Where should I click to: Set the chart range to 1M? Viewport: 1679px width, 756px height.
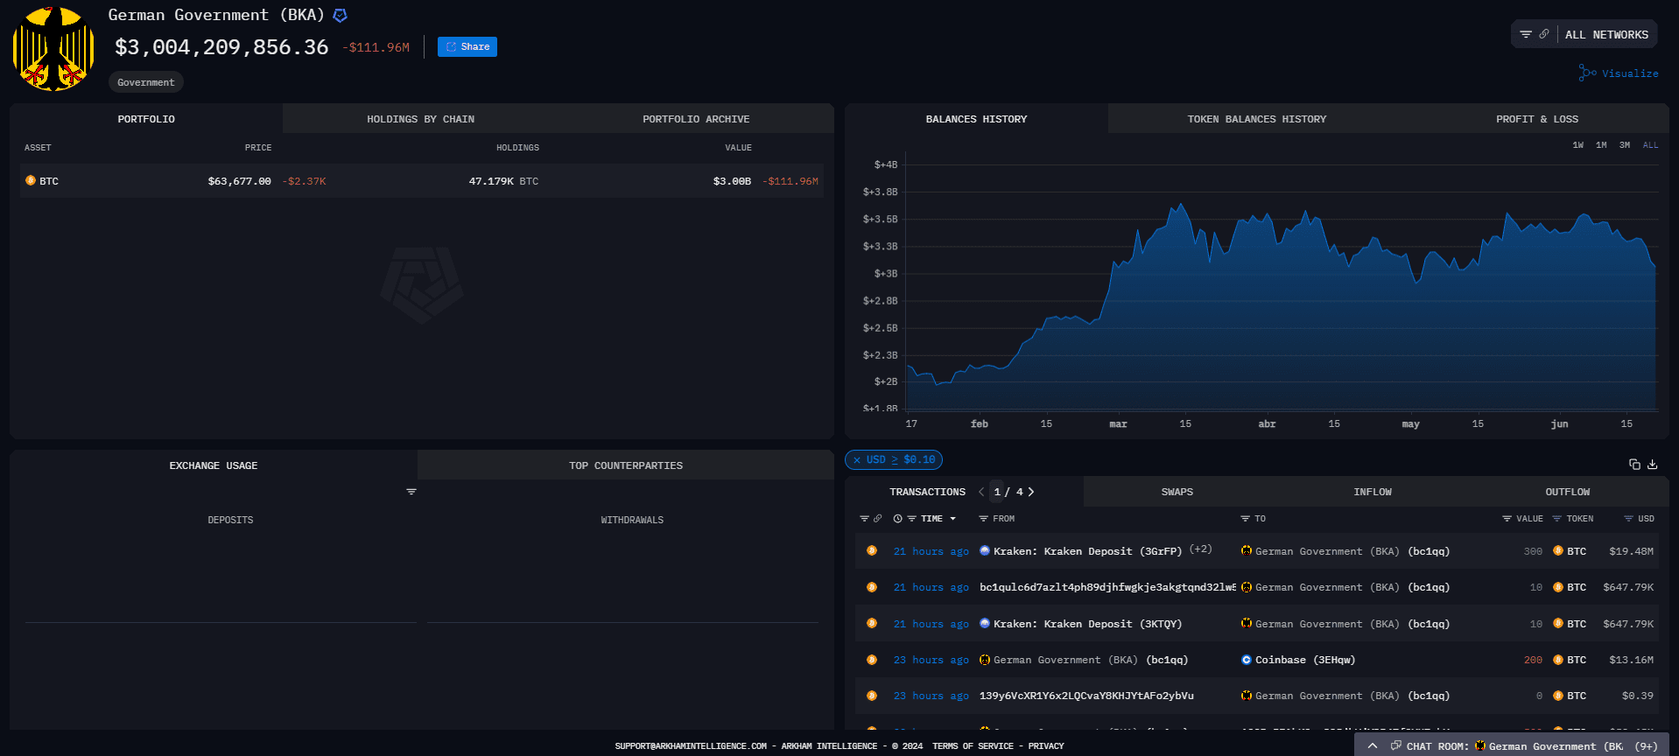click(1601, 145)
